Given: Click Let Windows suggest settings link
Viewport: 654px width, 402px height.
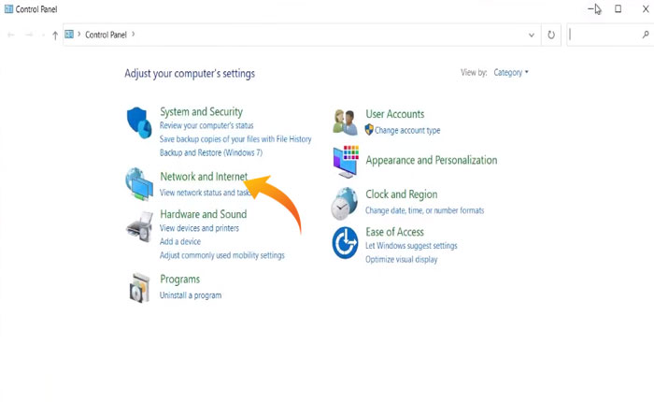Looking at the screenshot, I should (411, 246).
